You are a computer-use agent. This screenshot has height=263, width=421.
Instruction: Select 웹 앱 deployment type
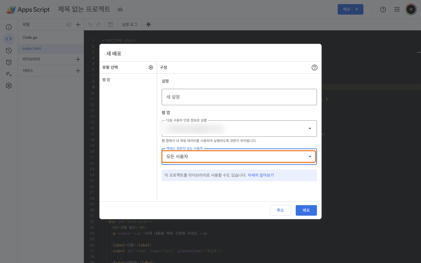[106, 80]
